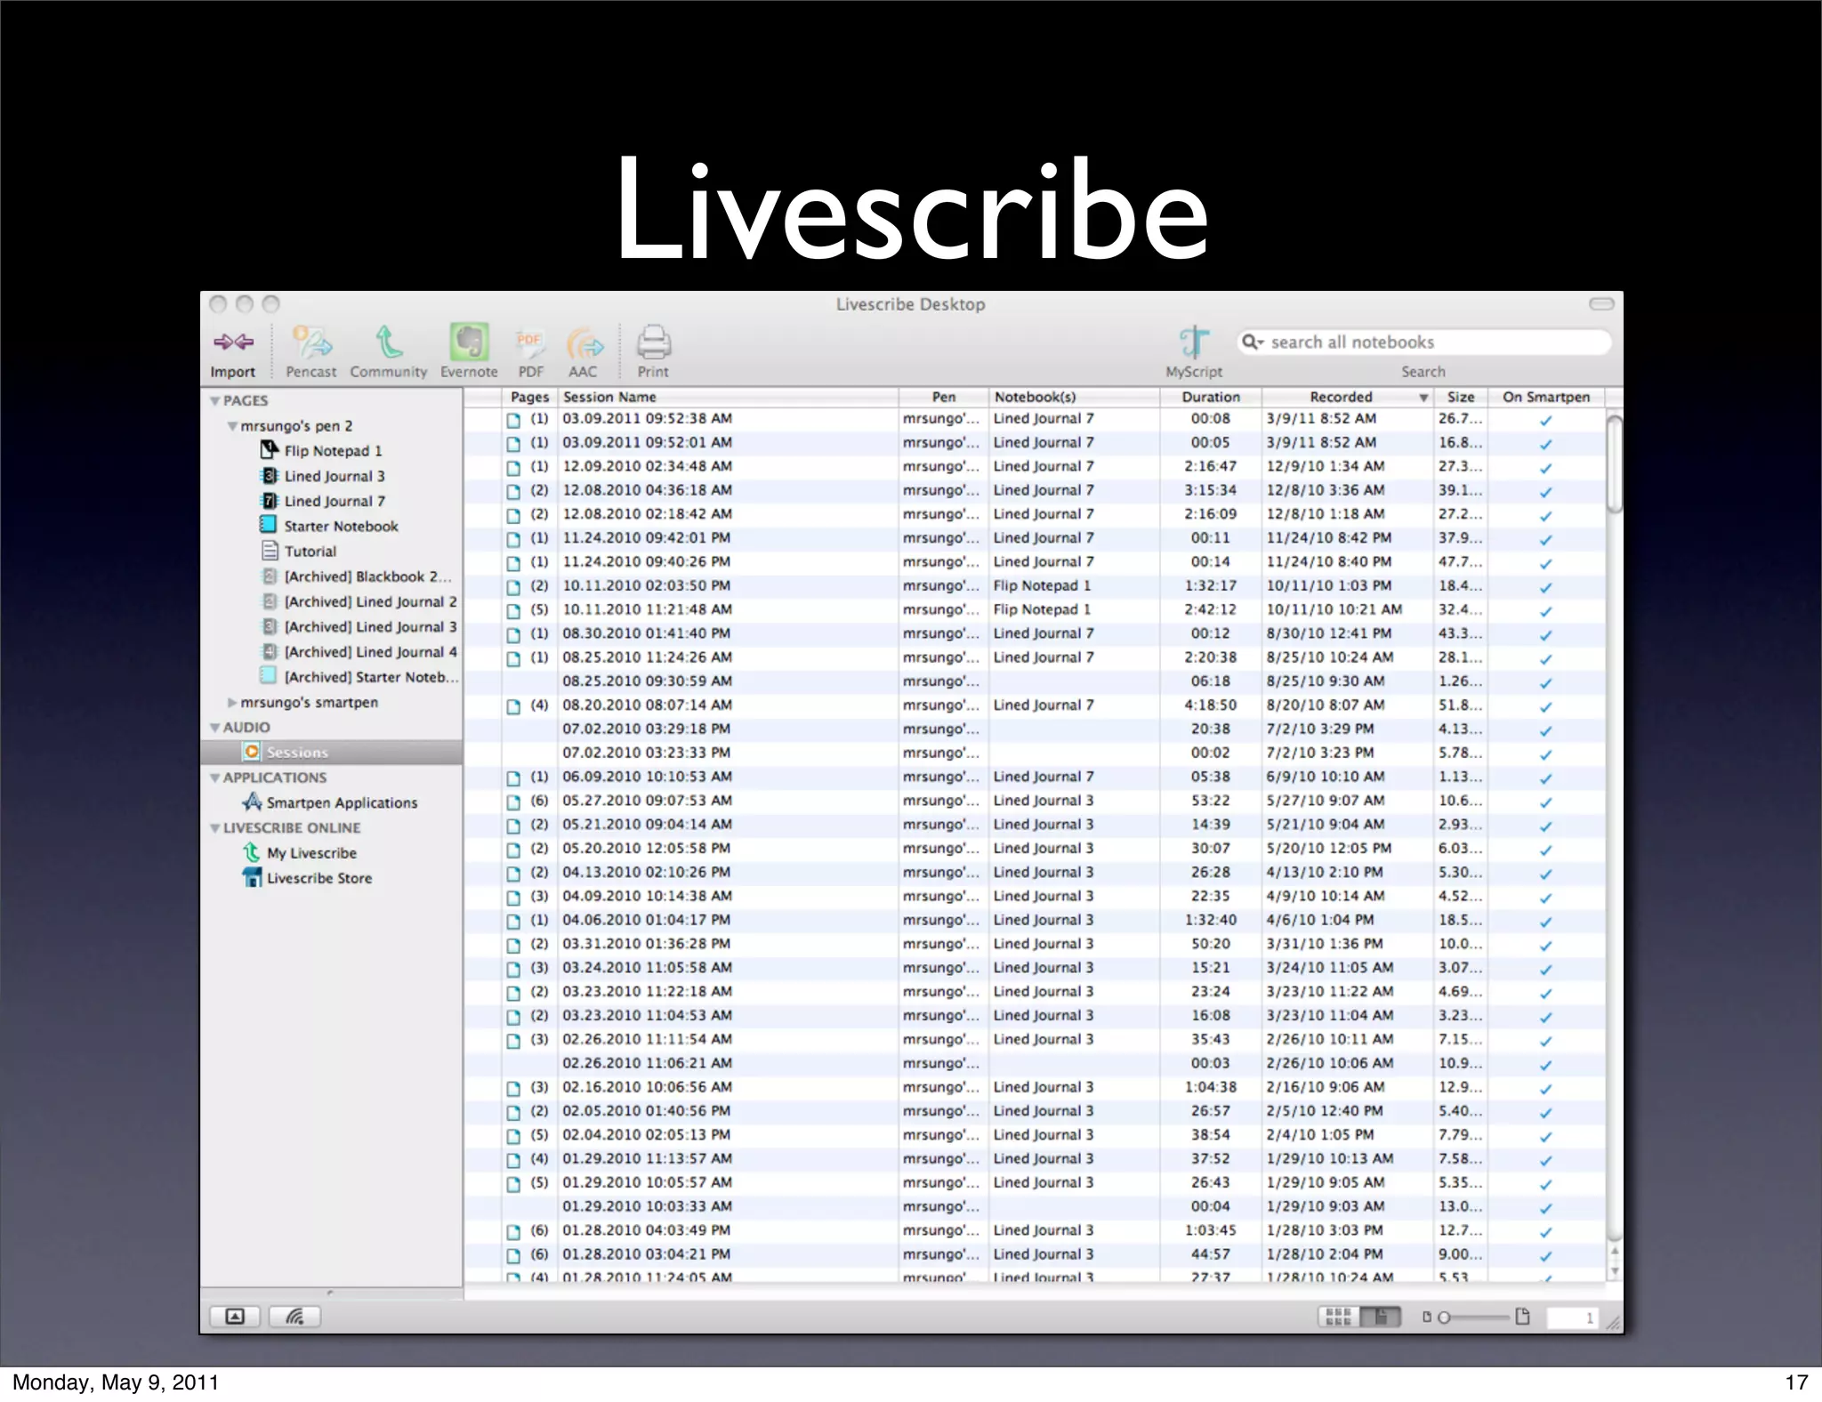Click the page number field
The image size is (1822, 1402).
pyautogui.click(x=1572, y=1317)
